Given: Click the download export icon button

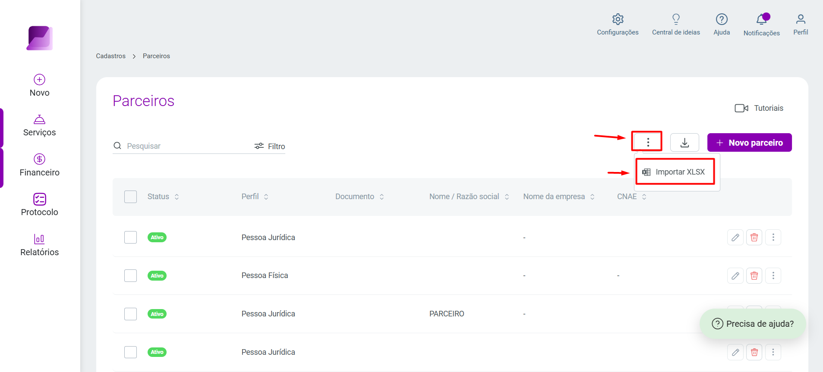Looking at the screenshot, I should pos(684,143).
